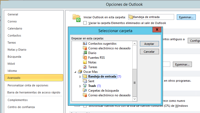Expand the Trash folder subtree
200x113 pixels.
click(80, 86)
